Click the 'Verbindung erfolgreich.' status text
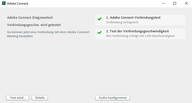This screenshot has width=192, height=103. [123, 22]
